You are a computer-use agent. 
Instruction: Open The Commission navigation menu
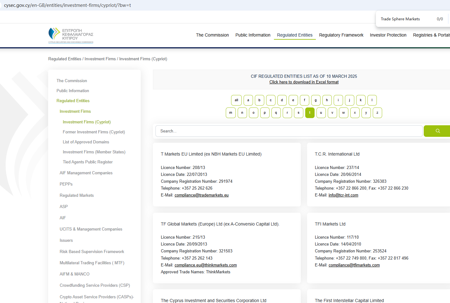tap(212, 35)
